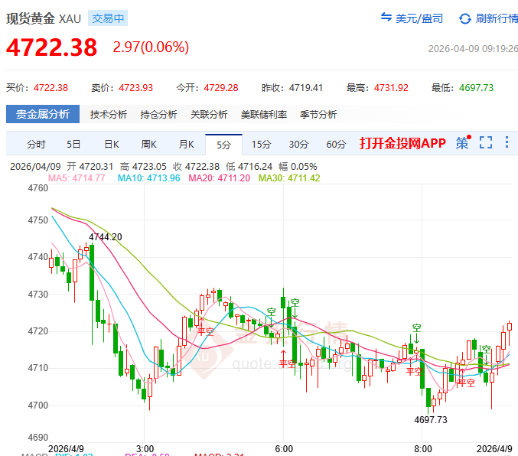
Task: Click the 最低 value 4697.73 in stats row
Action: tap(476, 87)
